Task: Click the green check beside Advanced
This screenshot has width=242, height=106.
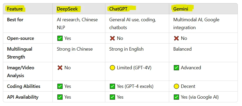Action: click(176, 68)
